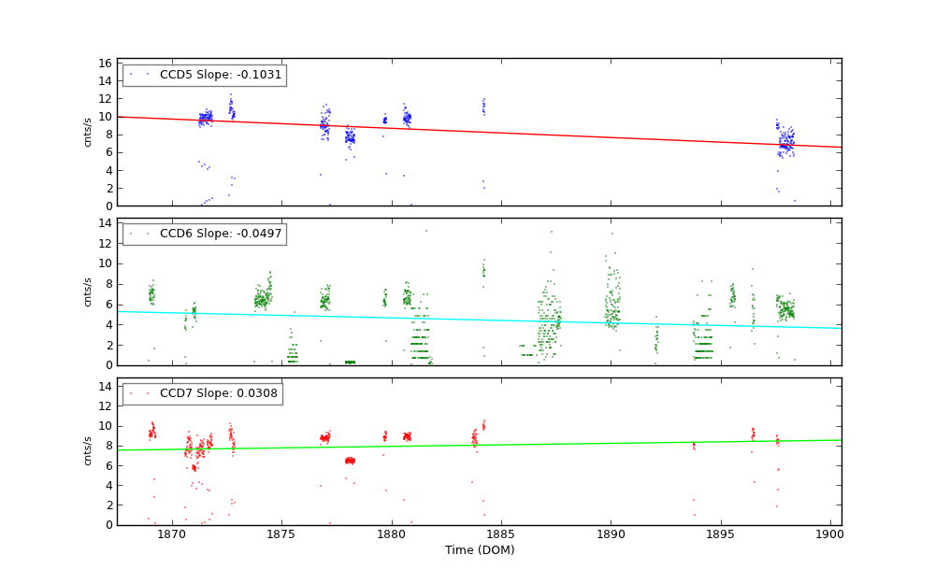Select the 1870 x-axis tick label
Screen dimensions: 935x583
(x=171, y=534)
